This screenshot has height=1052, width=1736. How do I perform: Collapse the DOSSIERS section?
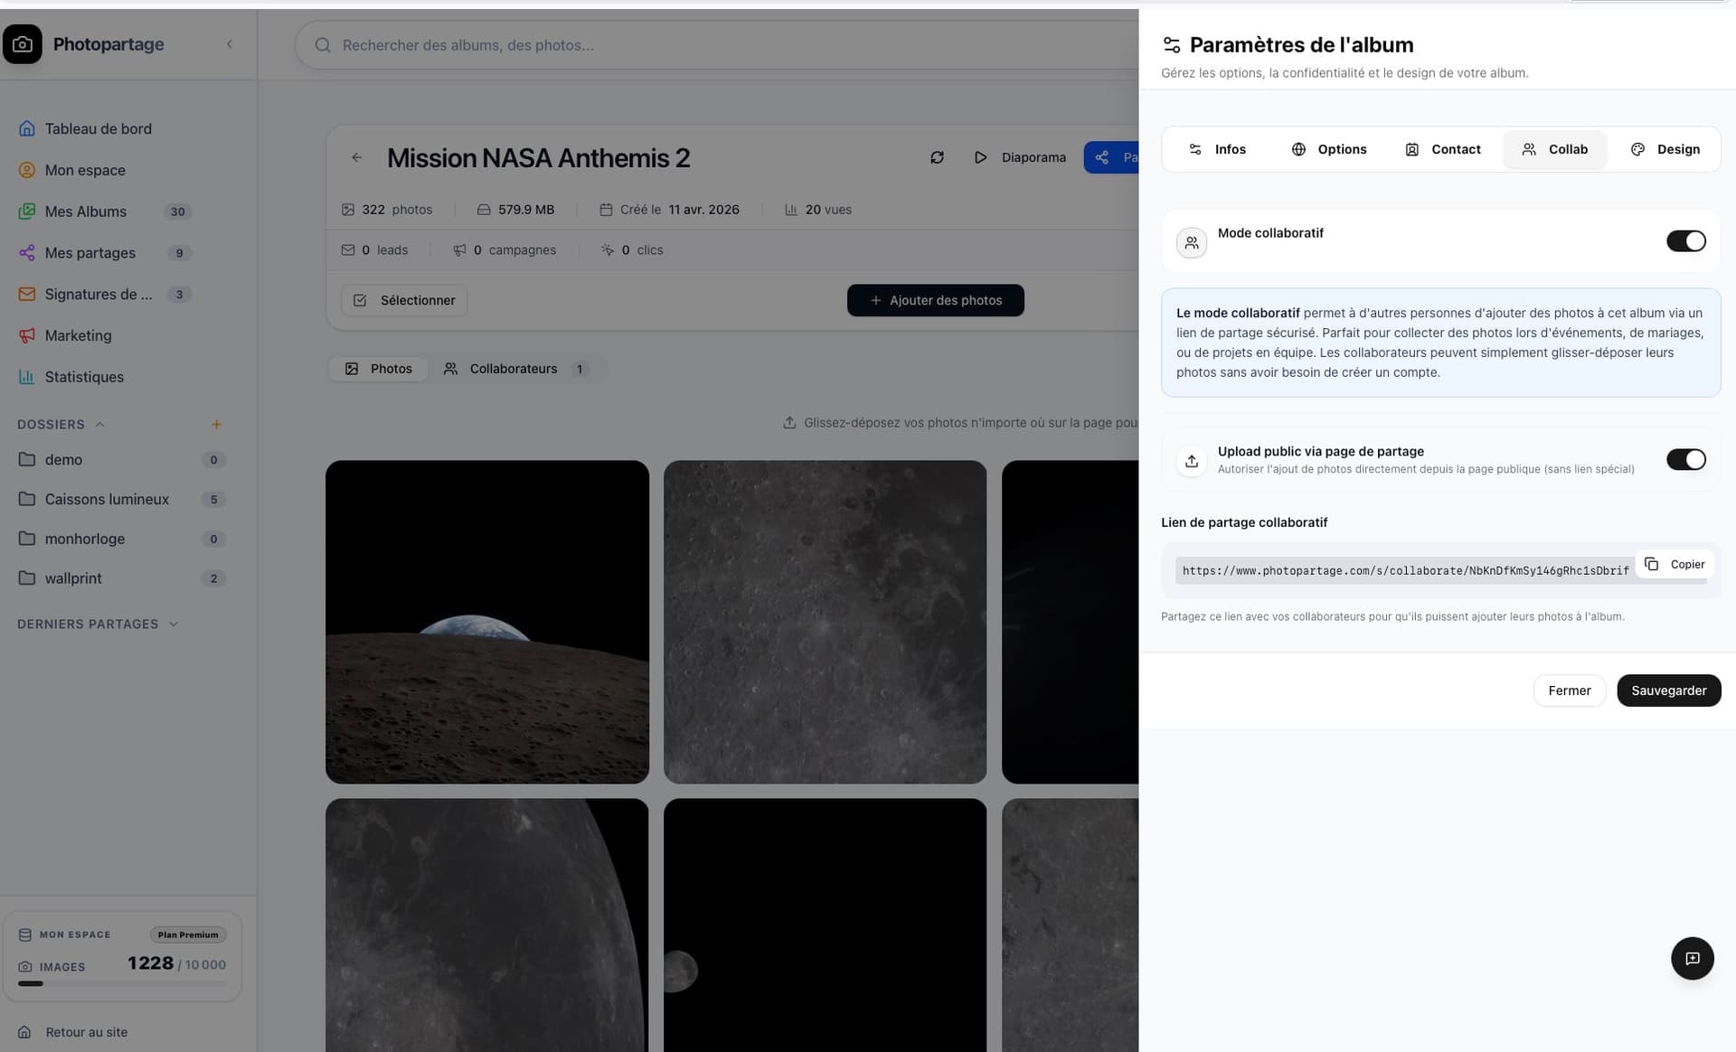[x=99, y=424]
